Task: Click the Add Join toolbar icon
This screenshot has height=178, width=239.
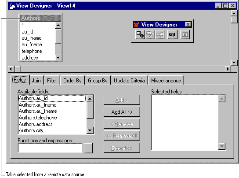Action: click(160, 34)
